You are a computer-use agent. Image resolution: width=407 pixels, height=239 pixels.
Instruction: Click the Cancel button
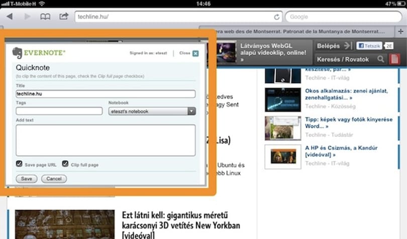click(54, 179)
